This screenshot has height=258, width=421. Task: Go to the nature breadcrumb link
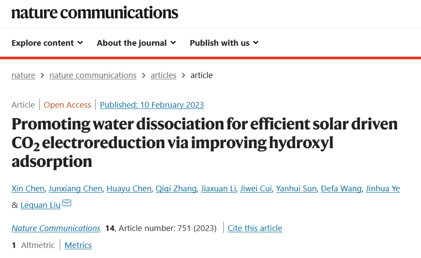pos(23,75)
